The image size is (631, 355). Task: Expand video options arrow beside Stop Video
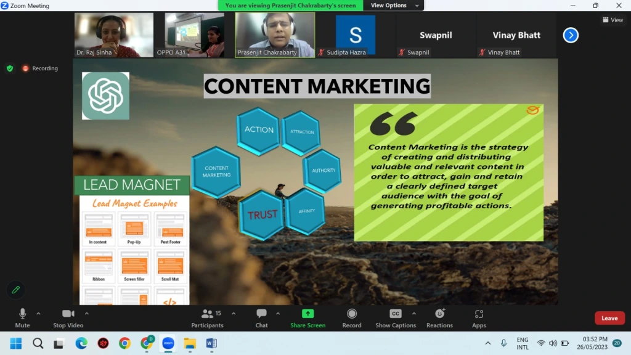pos(86,313)
